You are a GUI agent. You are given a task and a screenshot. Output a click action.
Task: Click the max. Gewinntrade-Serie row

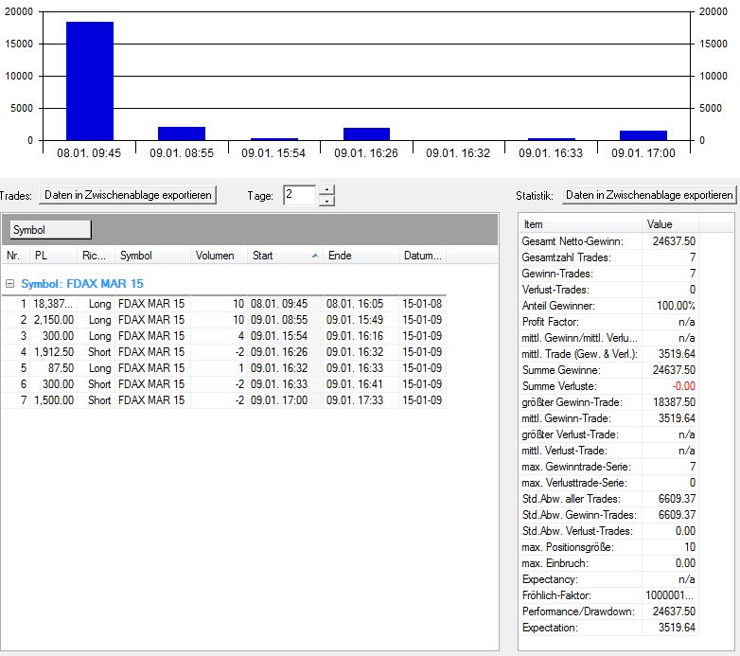pos(608,467)
